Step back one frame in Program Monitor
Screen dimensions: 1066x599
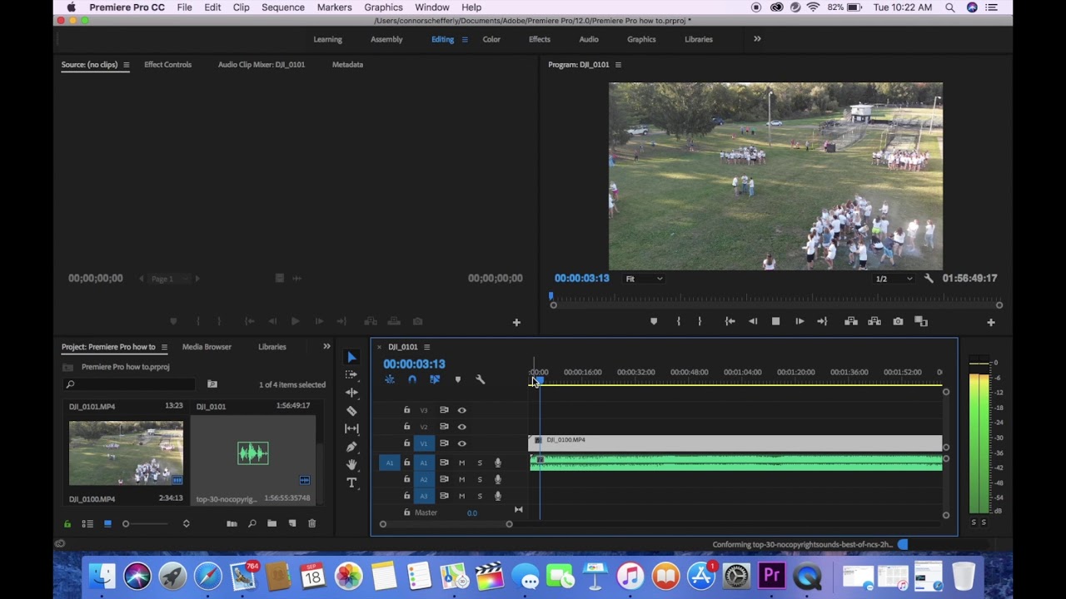[753, 321]
